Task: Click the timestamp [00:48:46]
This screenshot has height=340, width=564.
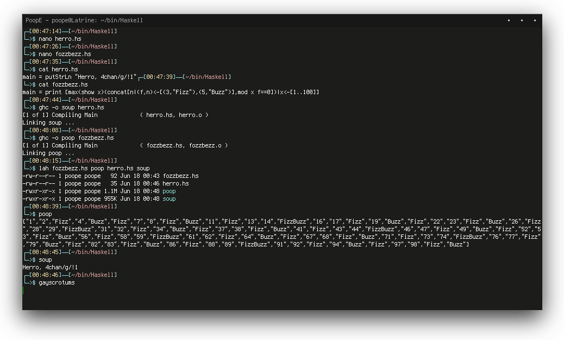Action: click(45, 275)
